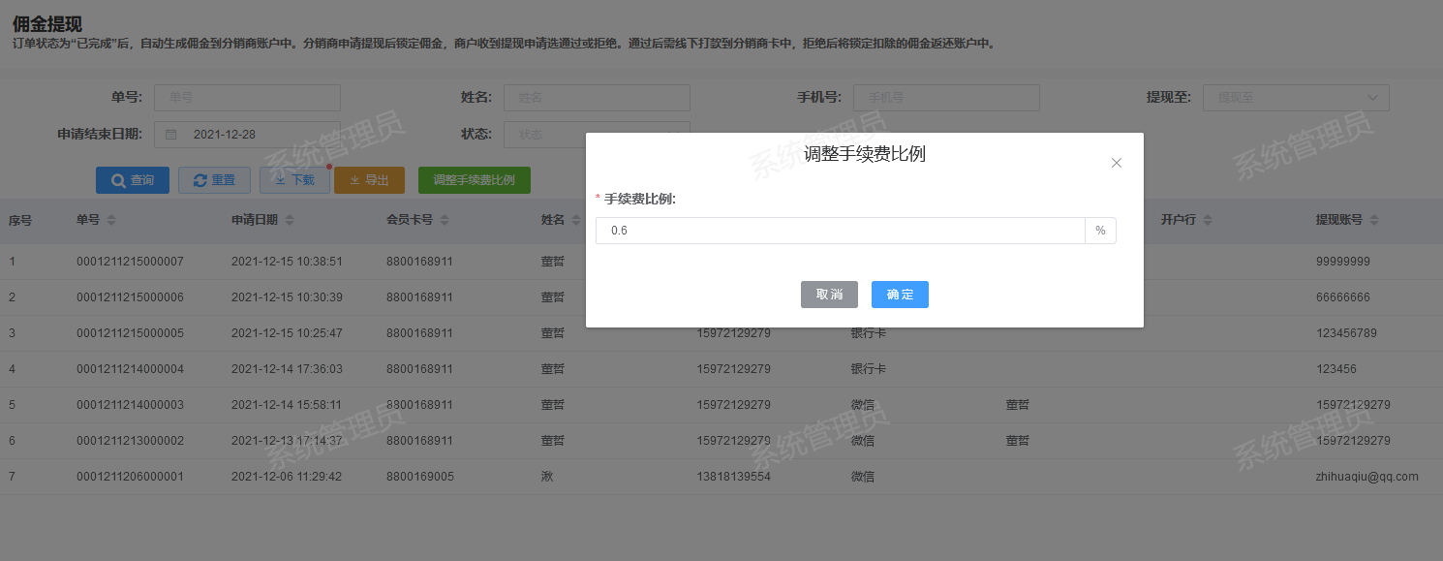Open the 提现至 dropdown
Screen dimensions: 1443x561
click(1295, 98)
